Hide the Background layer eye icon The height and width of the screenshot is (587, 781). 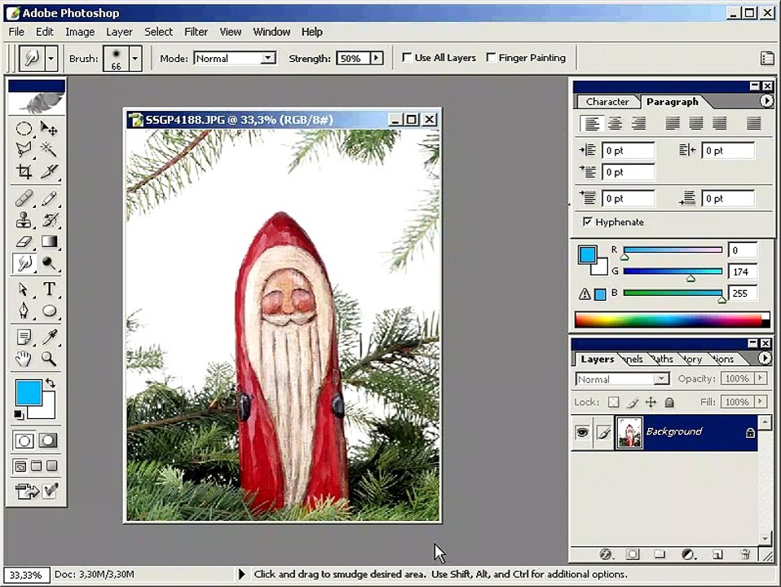pos(582,432)
